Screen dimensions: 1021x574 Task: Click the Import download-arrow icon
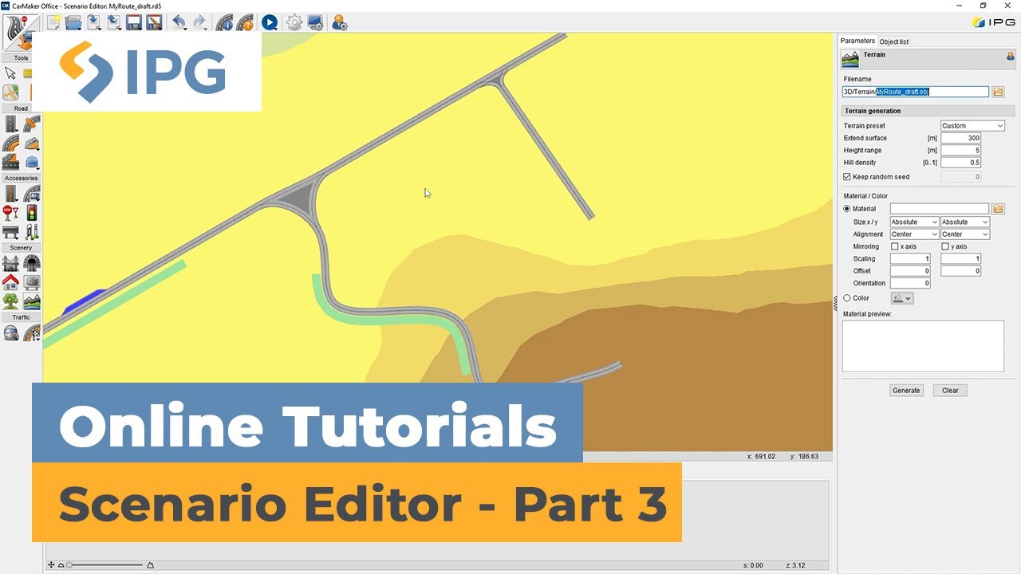tap(94, 22)
